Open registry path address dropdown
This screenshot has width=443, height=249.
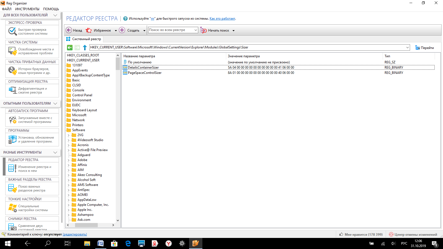coord(407,47)
